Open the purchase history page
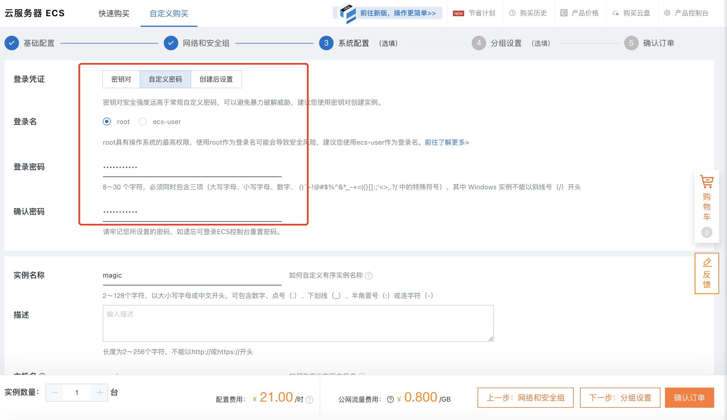This screenshot has width=727, height=420. coord(529,13)
